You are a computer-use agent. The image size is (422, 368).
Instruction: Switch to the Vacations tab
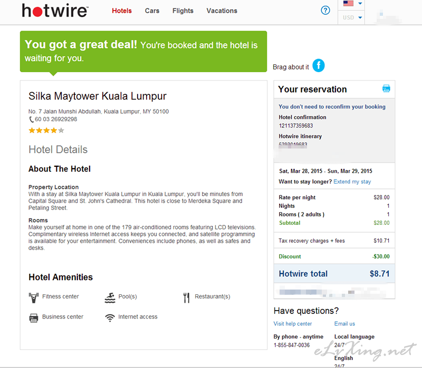[222, 11]
